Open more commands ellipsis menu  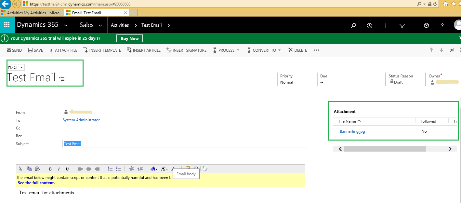(317, 50)
